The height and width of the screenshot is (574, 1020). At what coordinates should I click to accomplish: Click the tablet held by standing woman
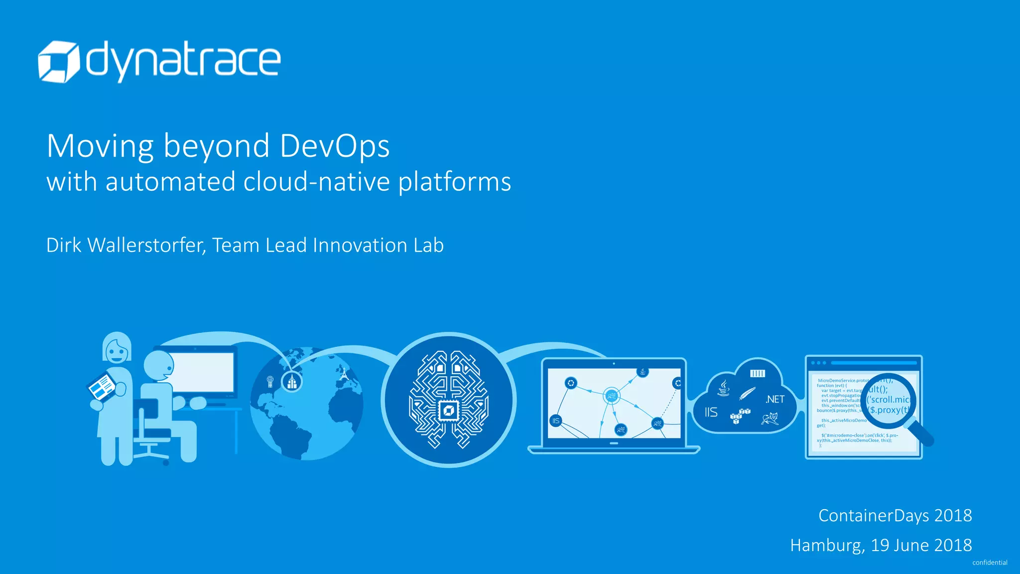[x=102, y=387]
